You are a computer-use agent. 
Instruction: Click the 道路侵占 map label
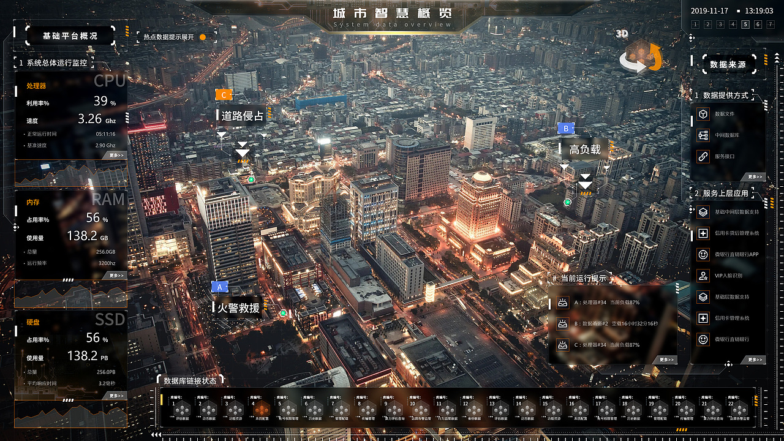243,115
